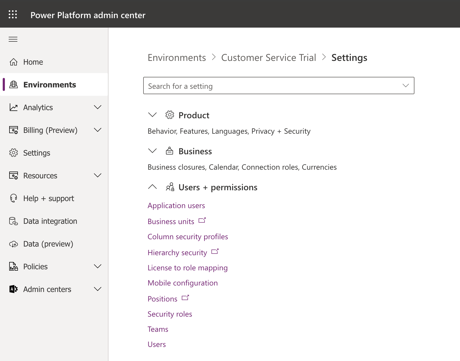Click the Data (preview) cloud icon
Image resolution: width=460 pixels, height=361 pixels.
point(14,244)
